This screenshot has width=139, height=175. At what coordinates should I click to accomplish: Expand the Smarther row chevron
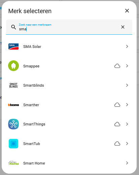pos(127,105)
